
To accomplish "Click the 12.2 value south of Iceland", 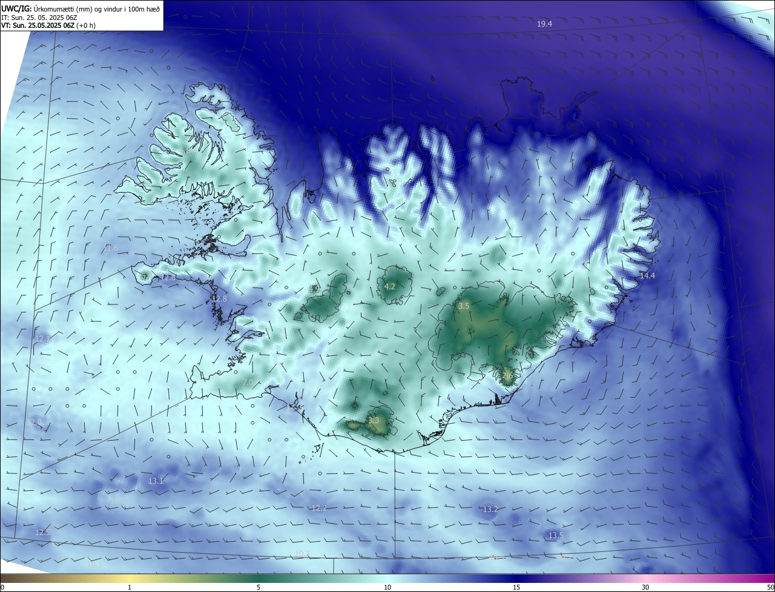I will 319,508.
